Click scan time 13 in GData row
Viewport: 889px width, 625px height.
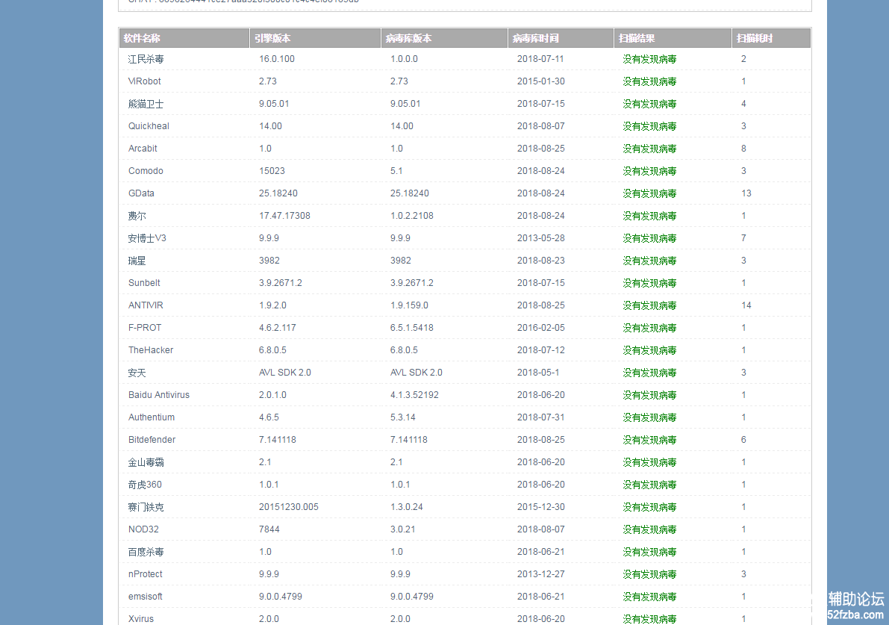click(746, 193)
